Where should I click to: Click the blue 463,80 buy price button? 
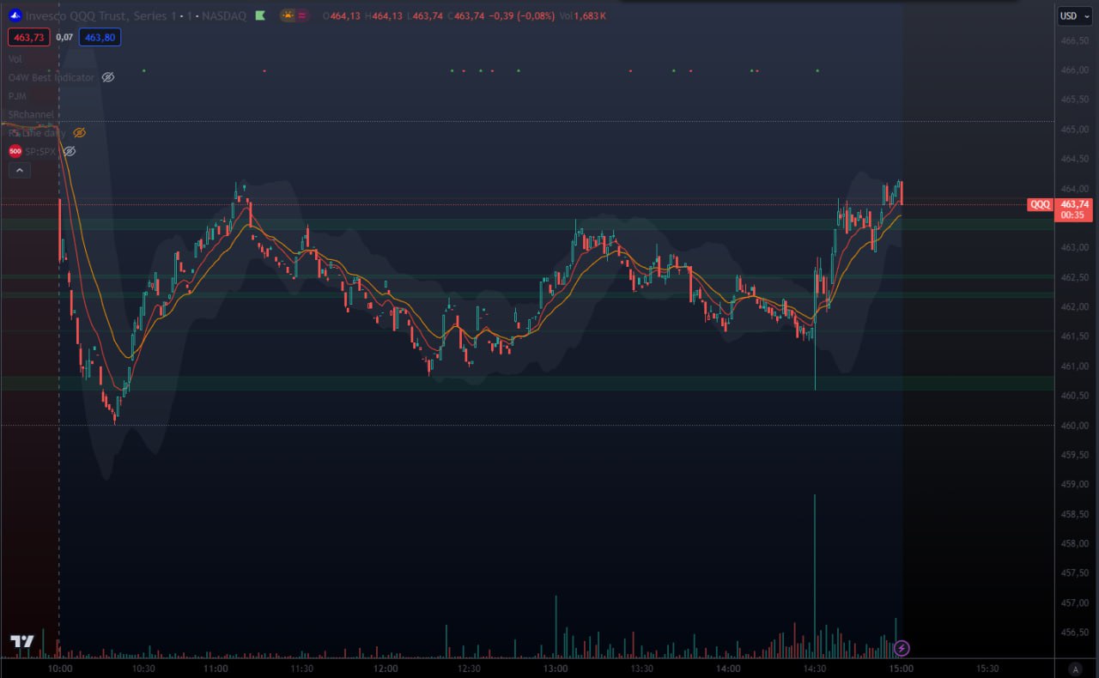(x=100, y=37)
